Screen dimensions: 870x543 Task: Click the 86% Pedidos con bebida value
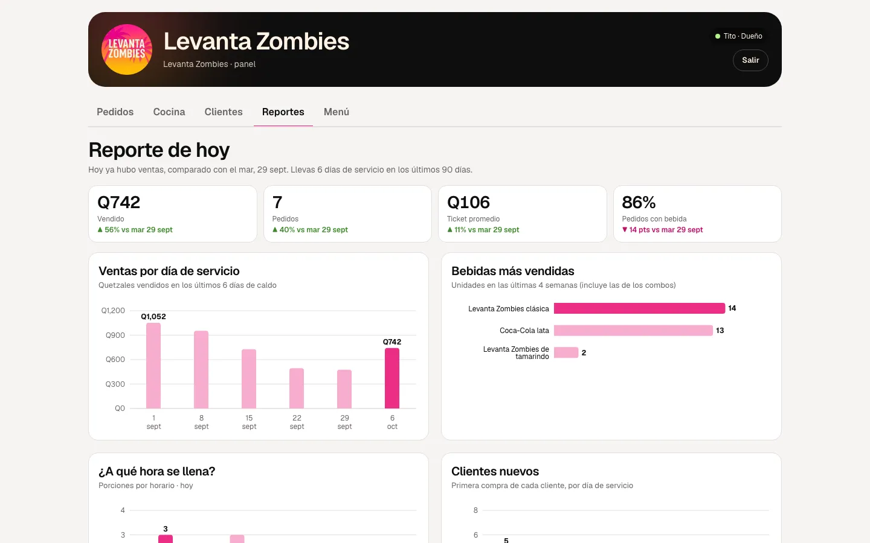pyautogui.click(x=639, y=202)
